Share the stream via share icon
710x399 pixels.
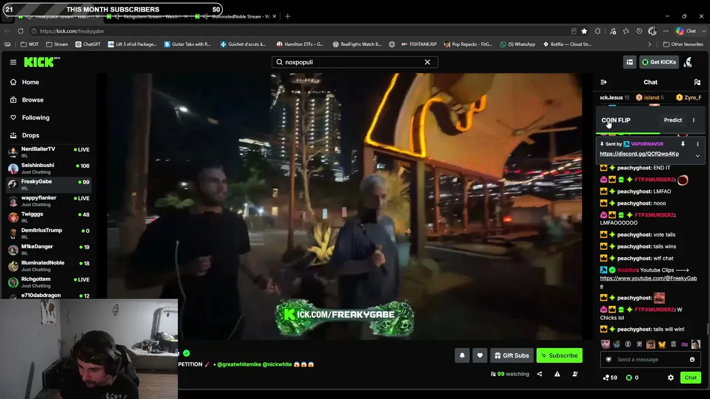539,374
